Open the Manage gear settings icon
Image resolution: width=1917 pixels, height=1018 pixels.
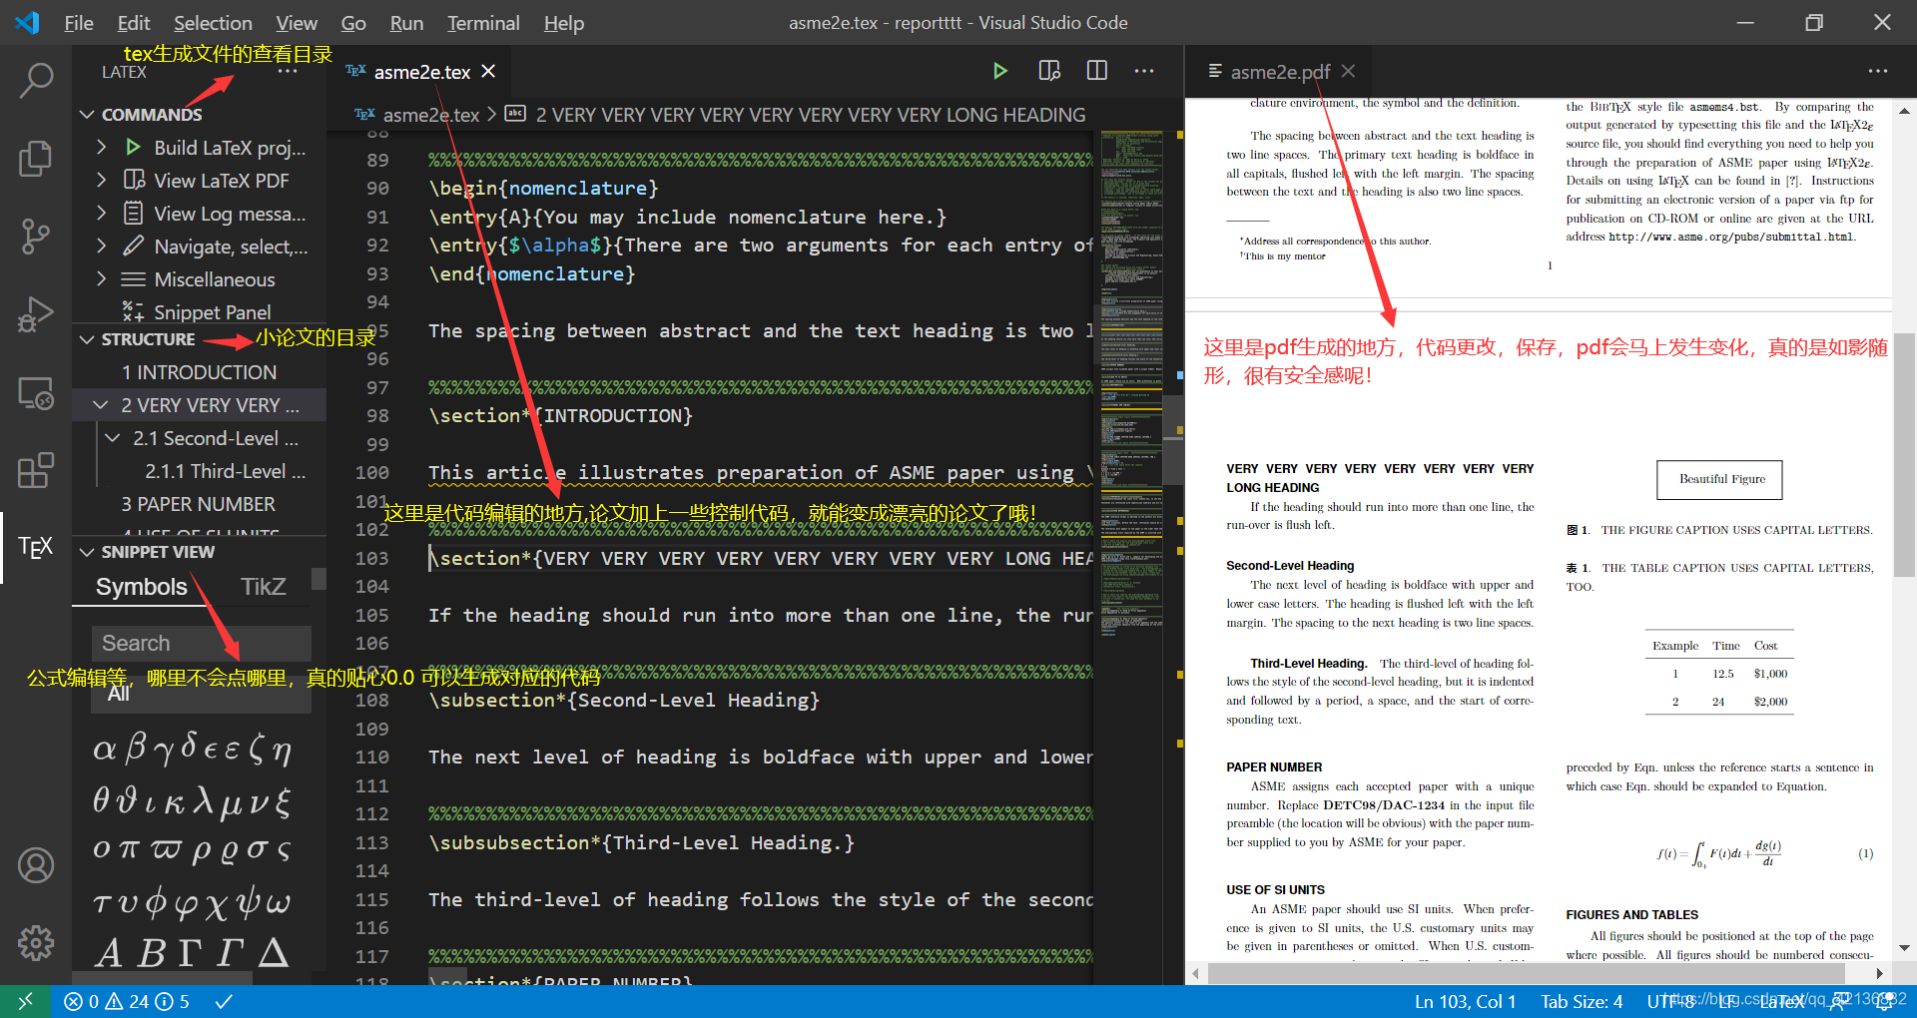[36, 942]
